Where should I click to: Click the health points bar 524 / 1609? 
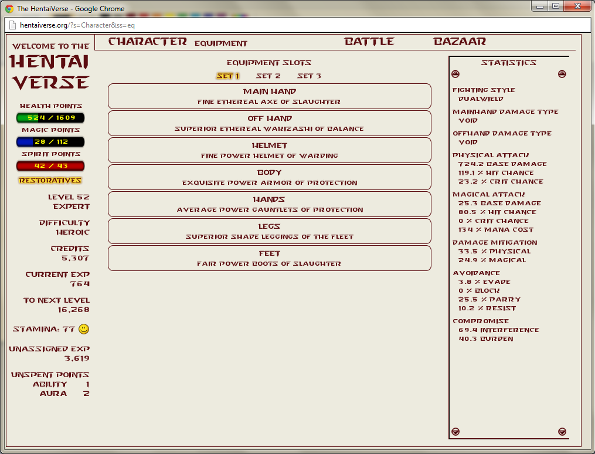50,118
